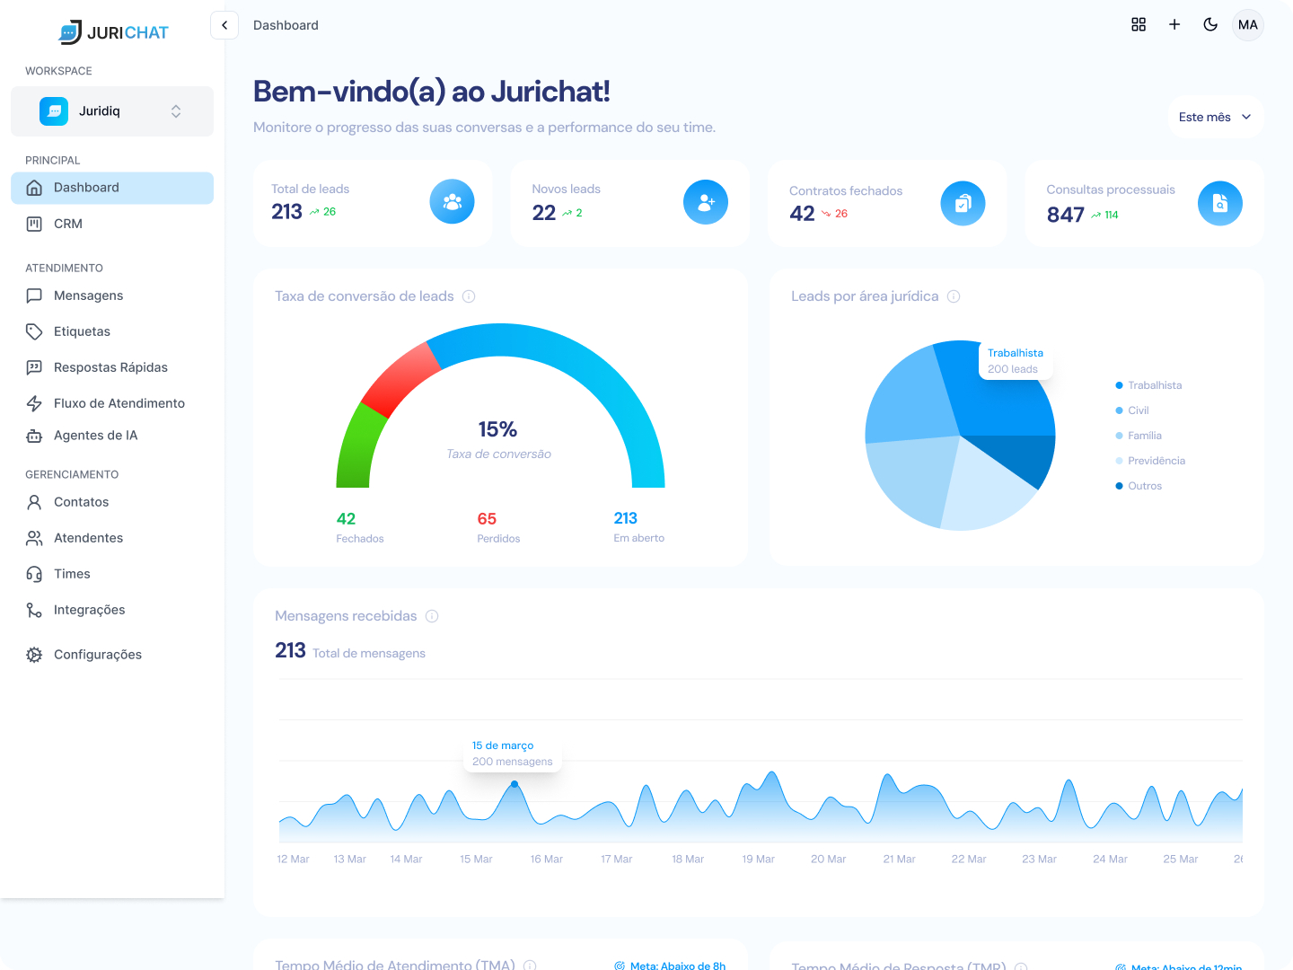Viewport: 1293px width, 970px height.
Task: Expand the Juridiq workspace selector
Action: 112,111
